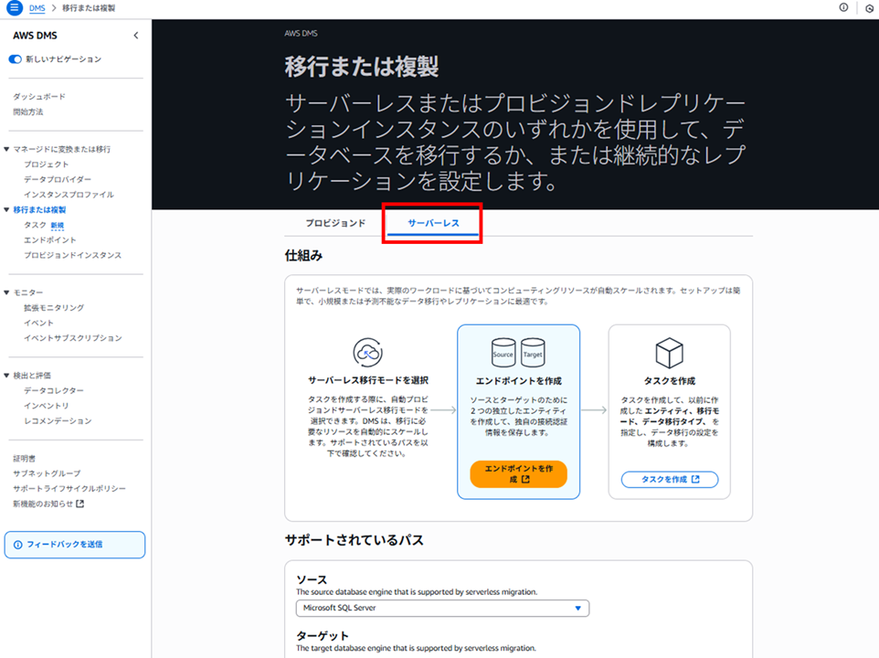Click info icon in フィードバックを送信 button

[18, 545]
